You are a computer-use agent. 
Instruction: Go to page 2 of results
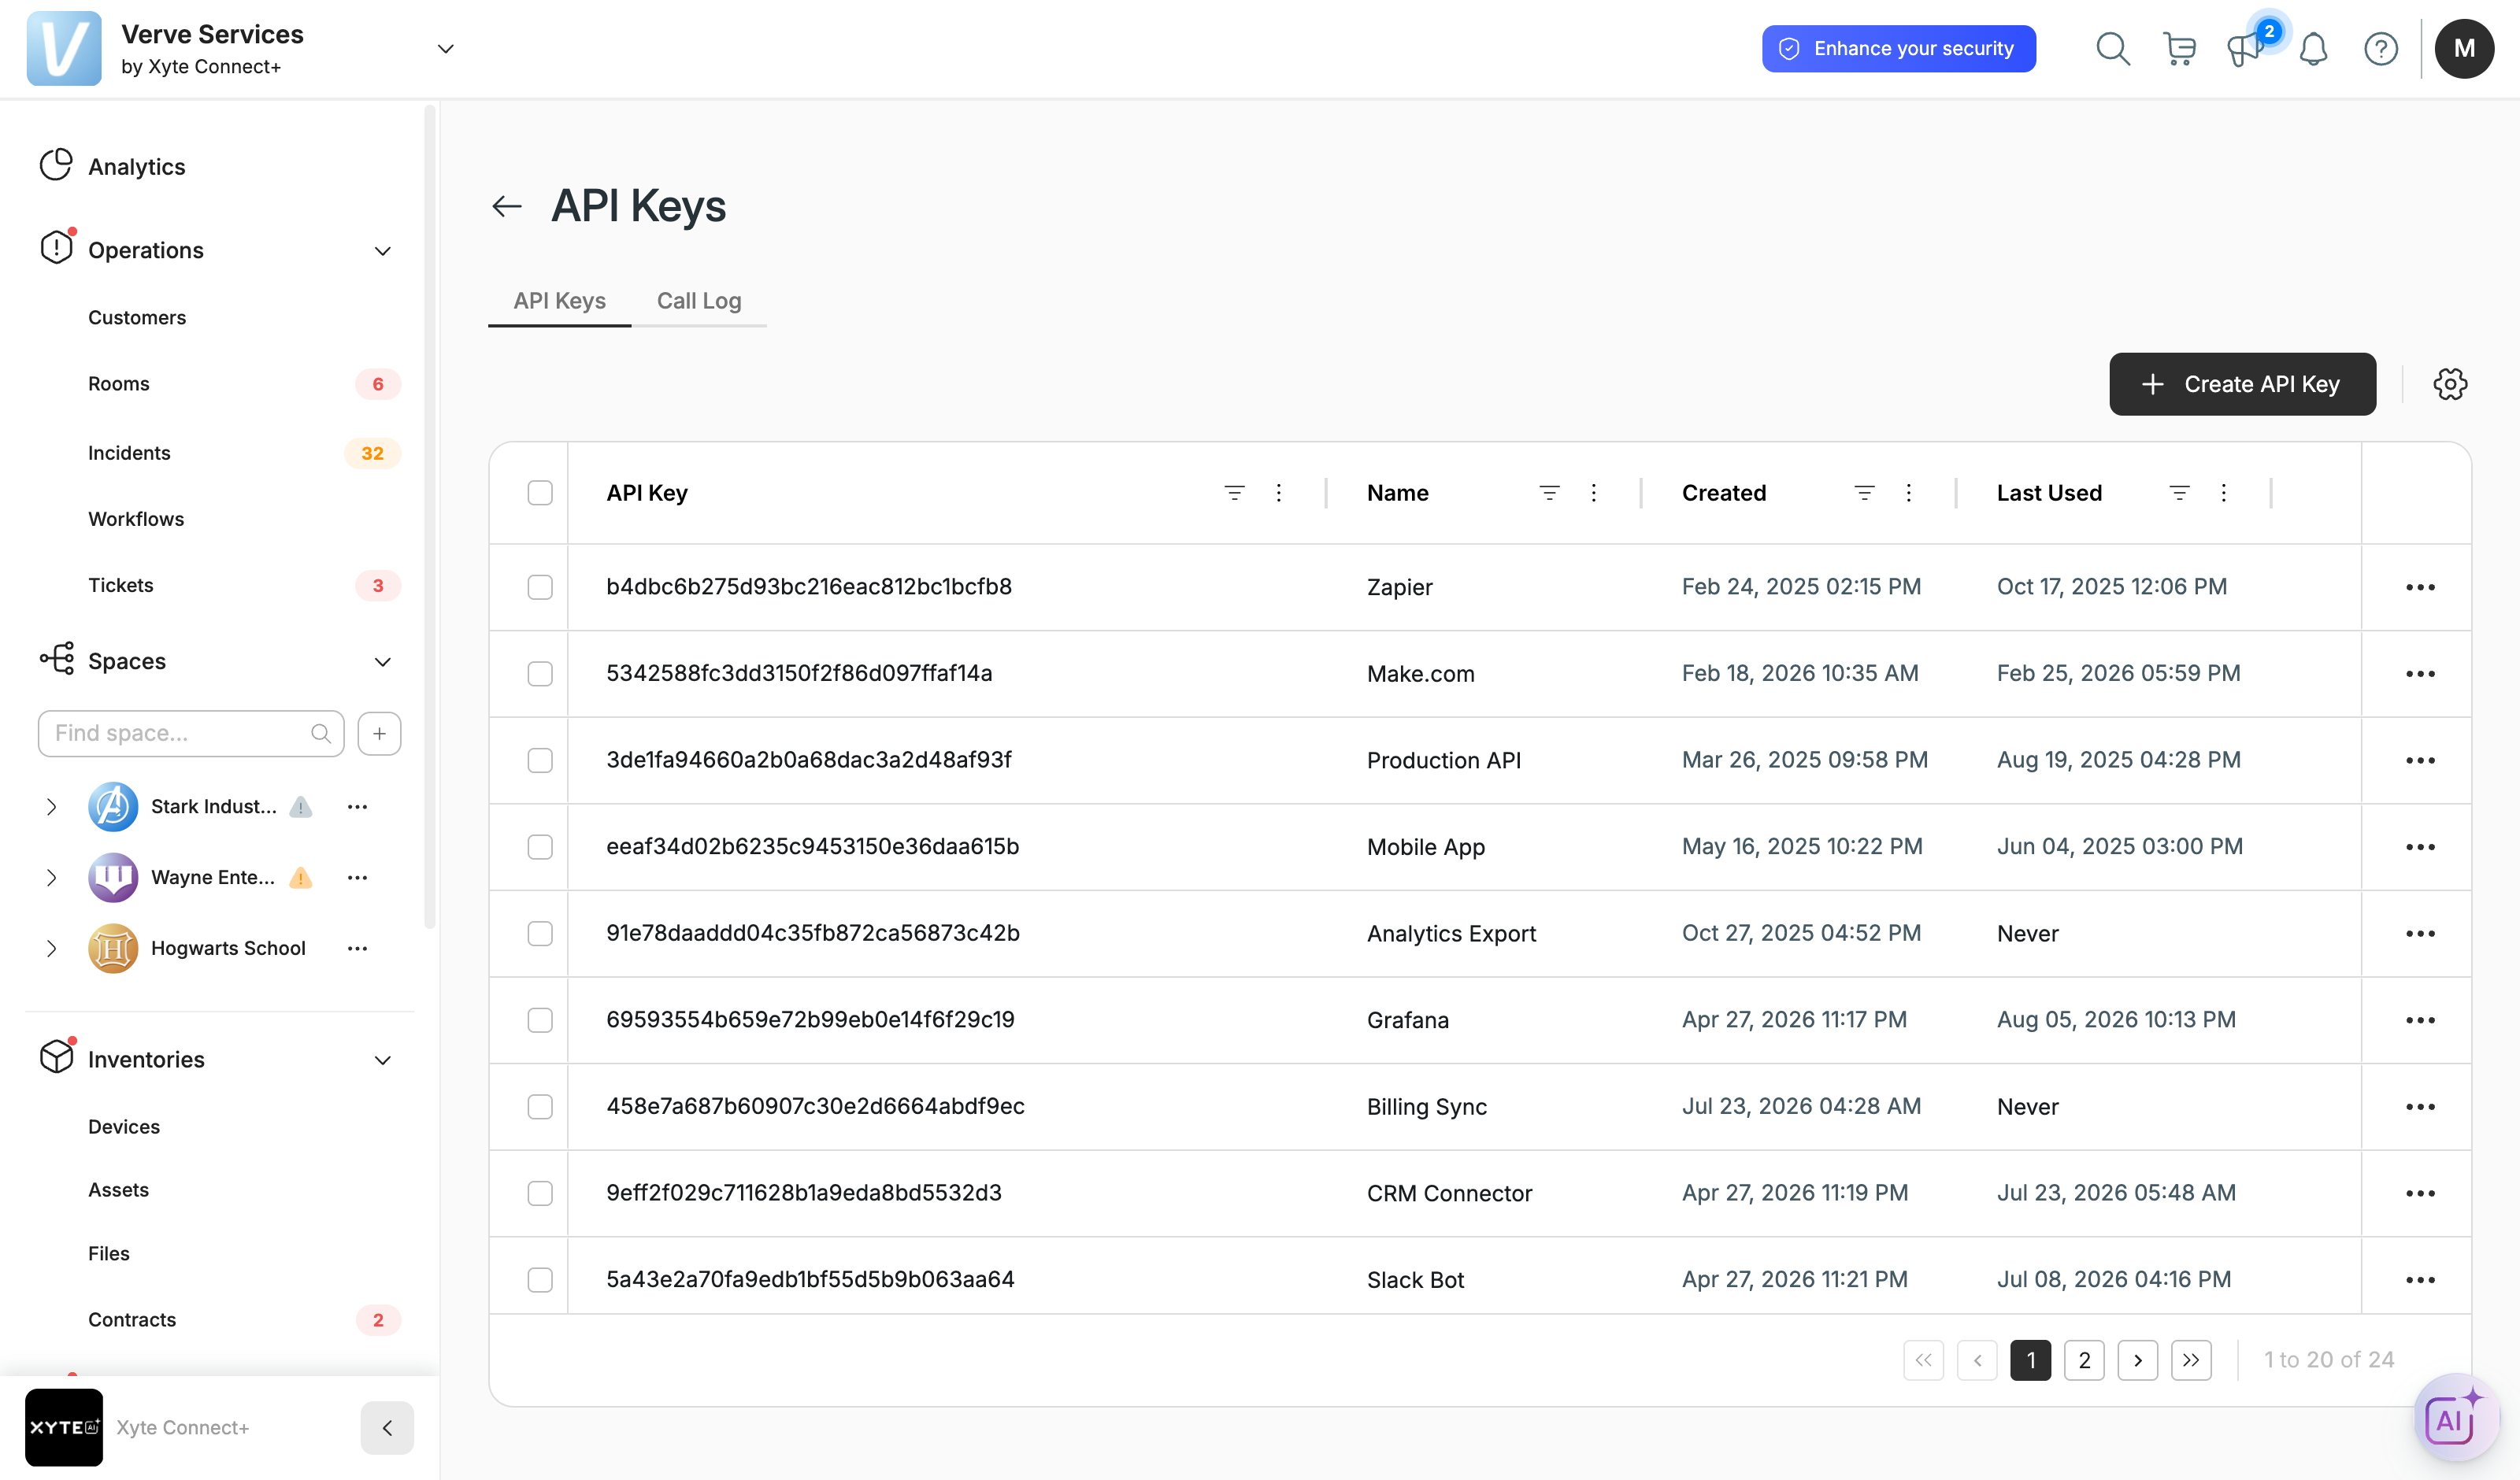click(x=2084, y=1360)
